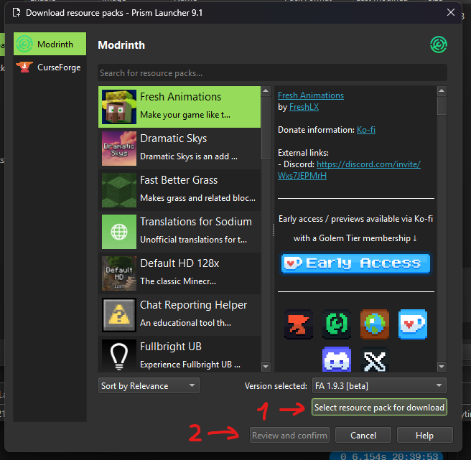
Task: Open the Help button
Action: click(424, 435)
